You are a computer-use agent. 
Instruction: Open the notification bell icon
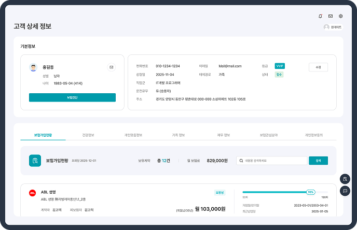(x=320, y=16)
